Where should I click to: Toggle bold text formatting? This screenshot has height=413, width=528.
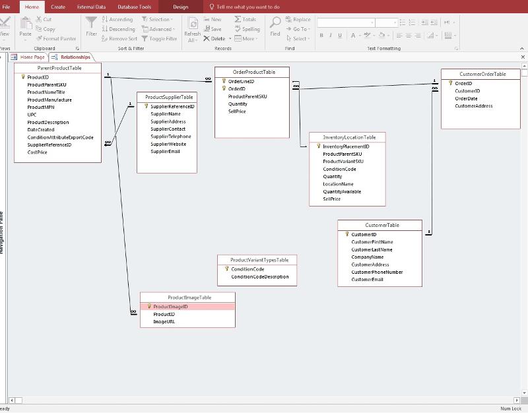(x=321, y=36)
